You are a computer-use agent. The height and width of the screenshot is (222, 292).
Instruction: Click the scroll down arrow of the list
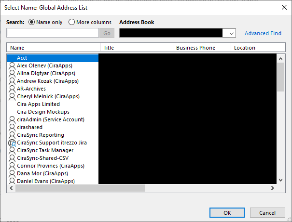point(281,180)
